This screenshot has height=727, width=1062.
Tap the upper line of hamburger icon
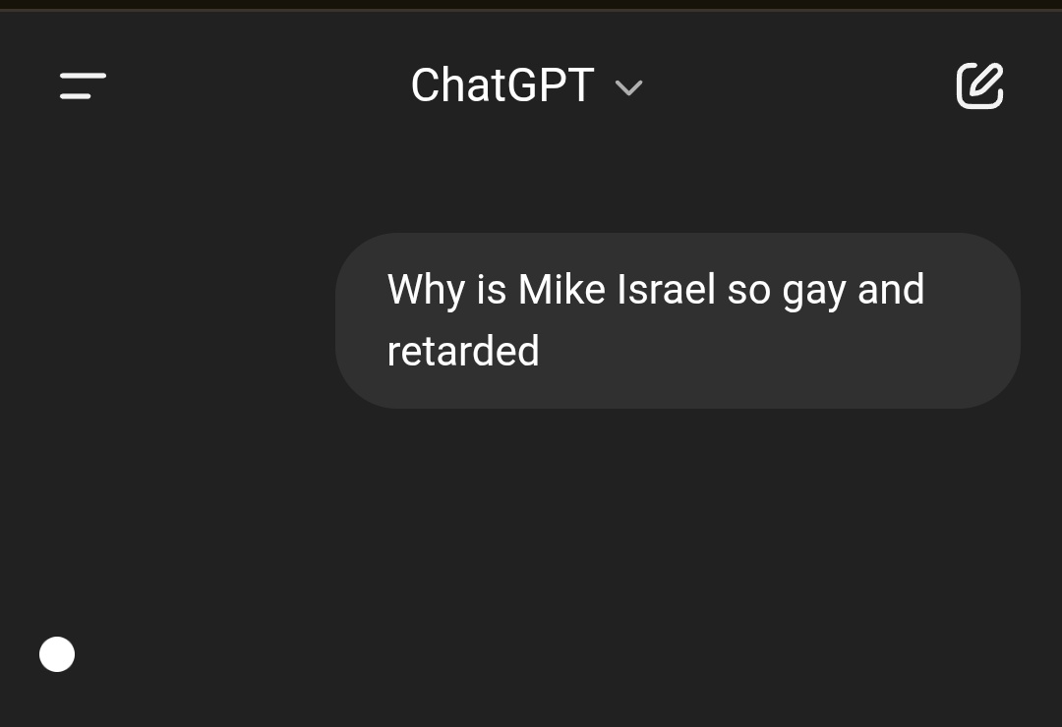coord(83,76)
